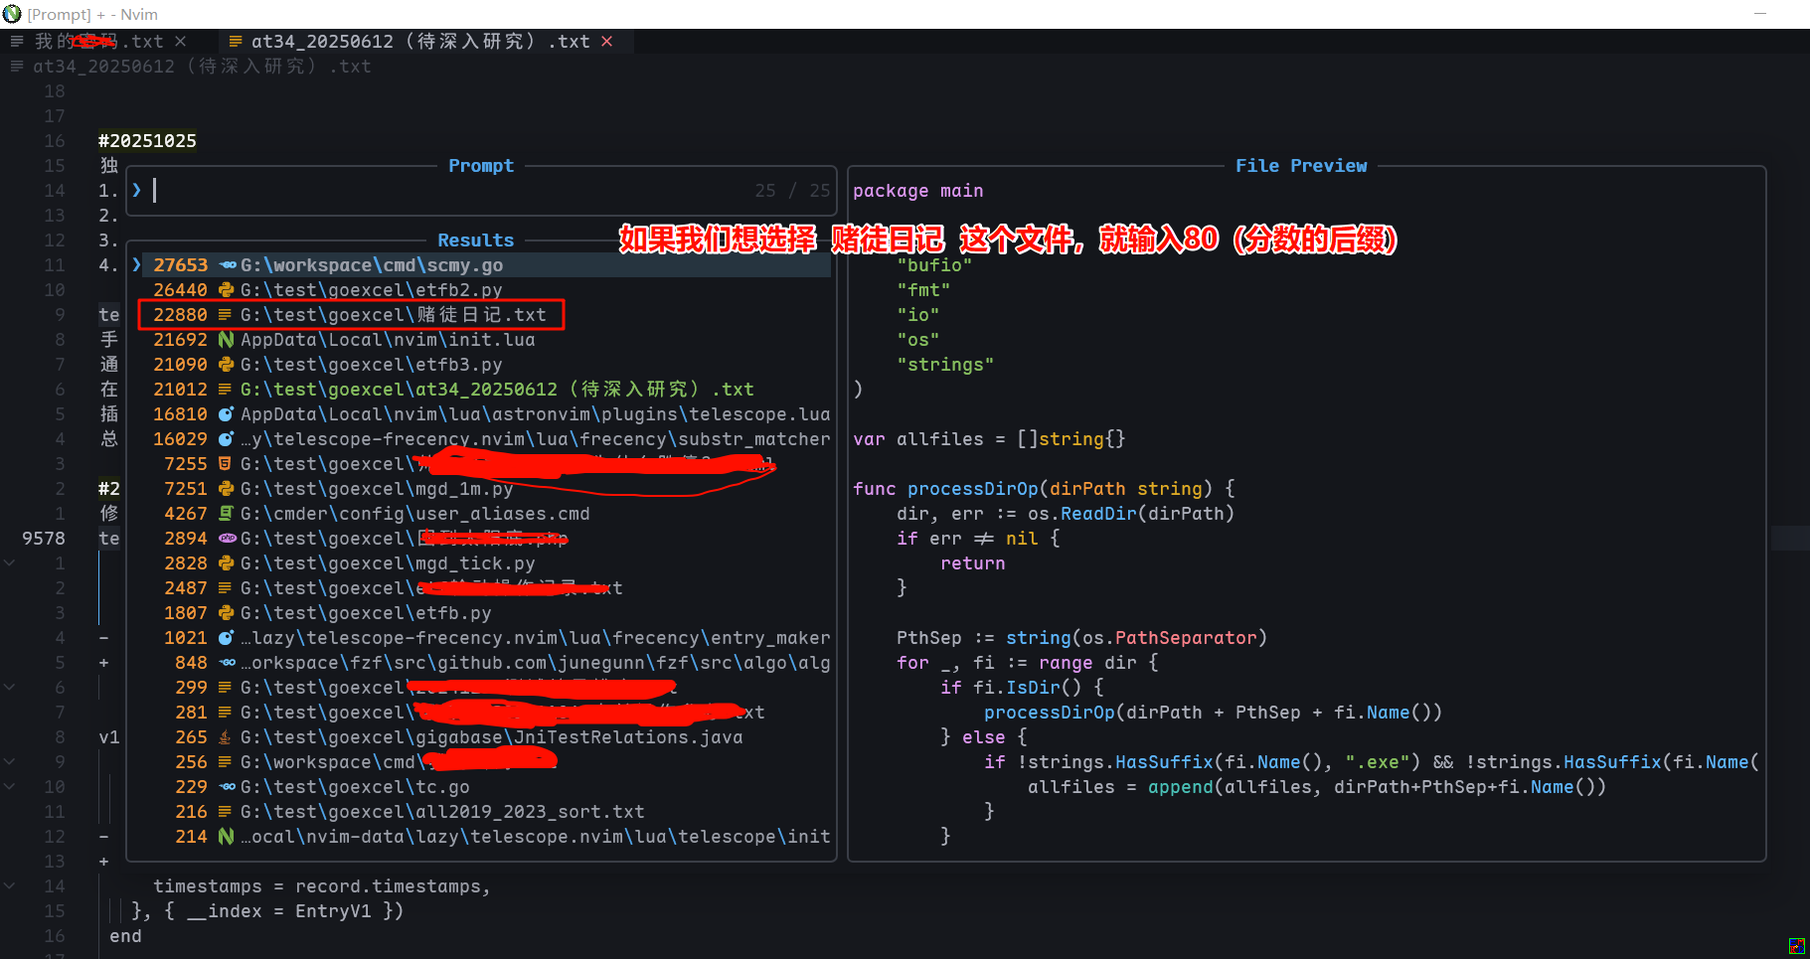Switch to the first .txt tab starting with 我的

97,41
